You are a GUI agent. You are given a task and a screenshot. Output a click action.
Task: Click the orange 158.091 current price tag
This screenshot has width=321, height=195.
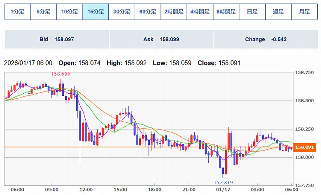click(305, 147)
